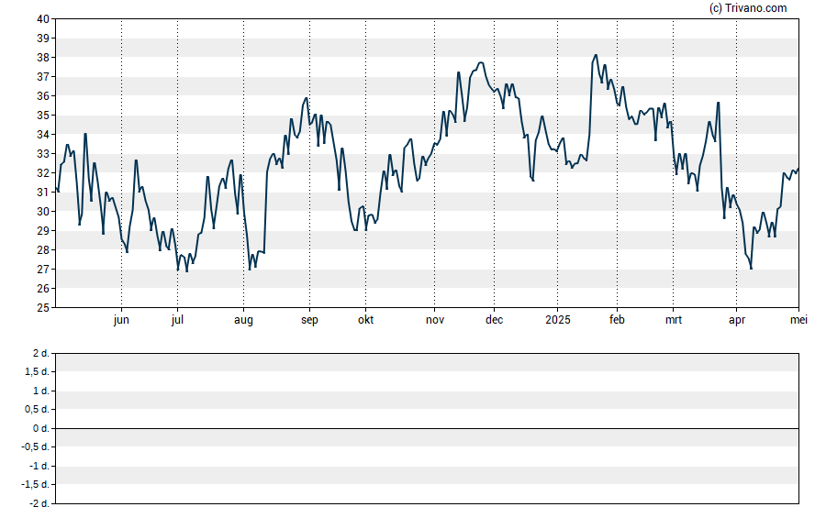Select the 1 d. lower axis label
Viewport: 815px width, 518px height.
tap(40, 391)
